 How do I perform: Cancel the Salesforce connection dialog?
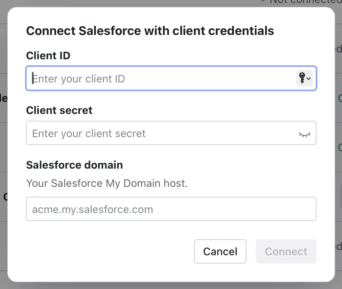coord(220,251)
